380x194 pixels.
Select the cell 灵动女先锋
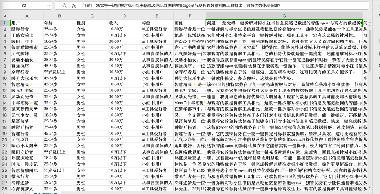coord(27,96)
